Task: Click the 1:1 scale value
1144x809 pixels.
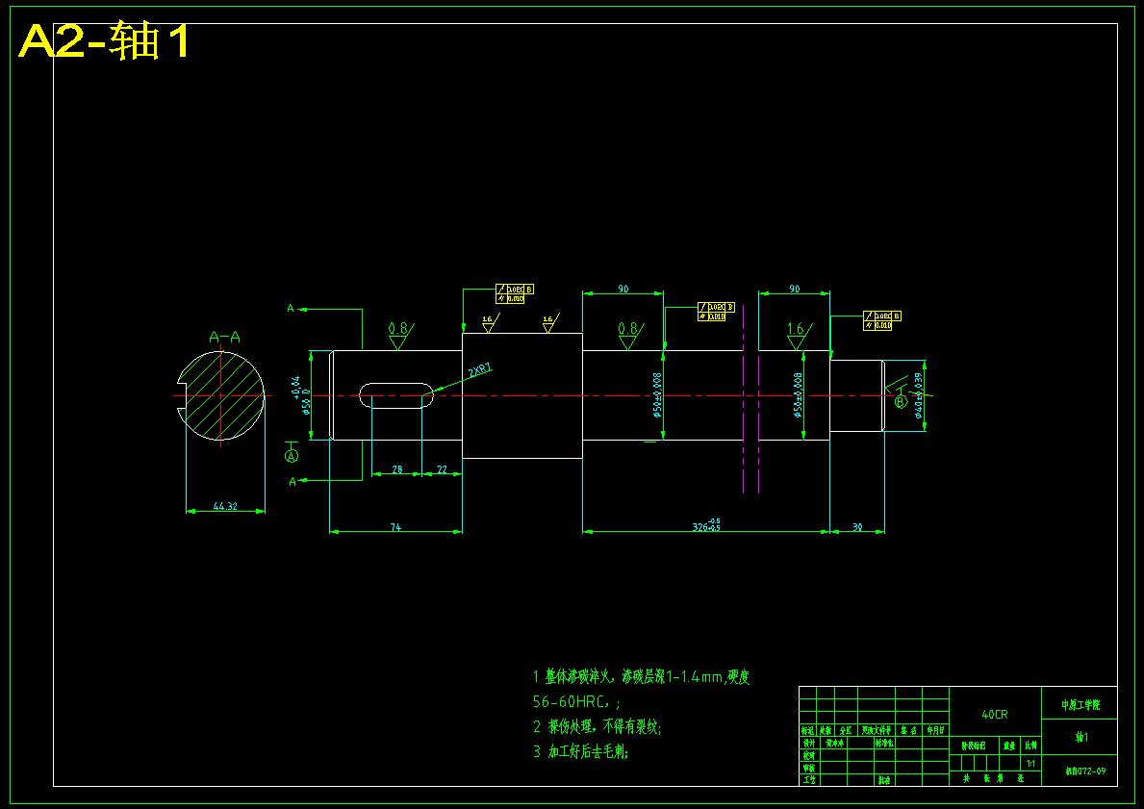Action: (x=1030, y=764)
